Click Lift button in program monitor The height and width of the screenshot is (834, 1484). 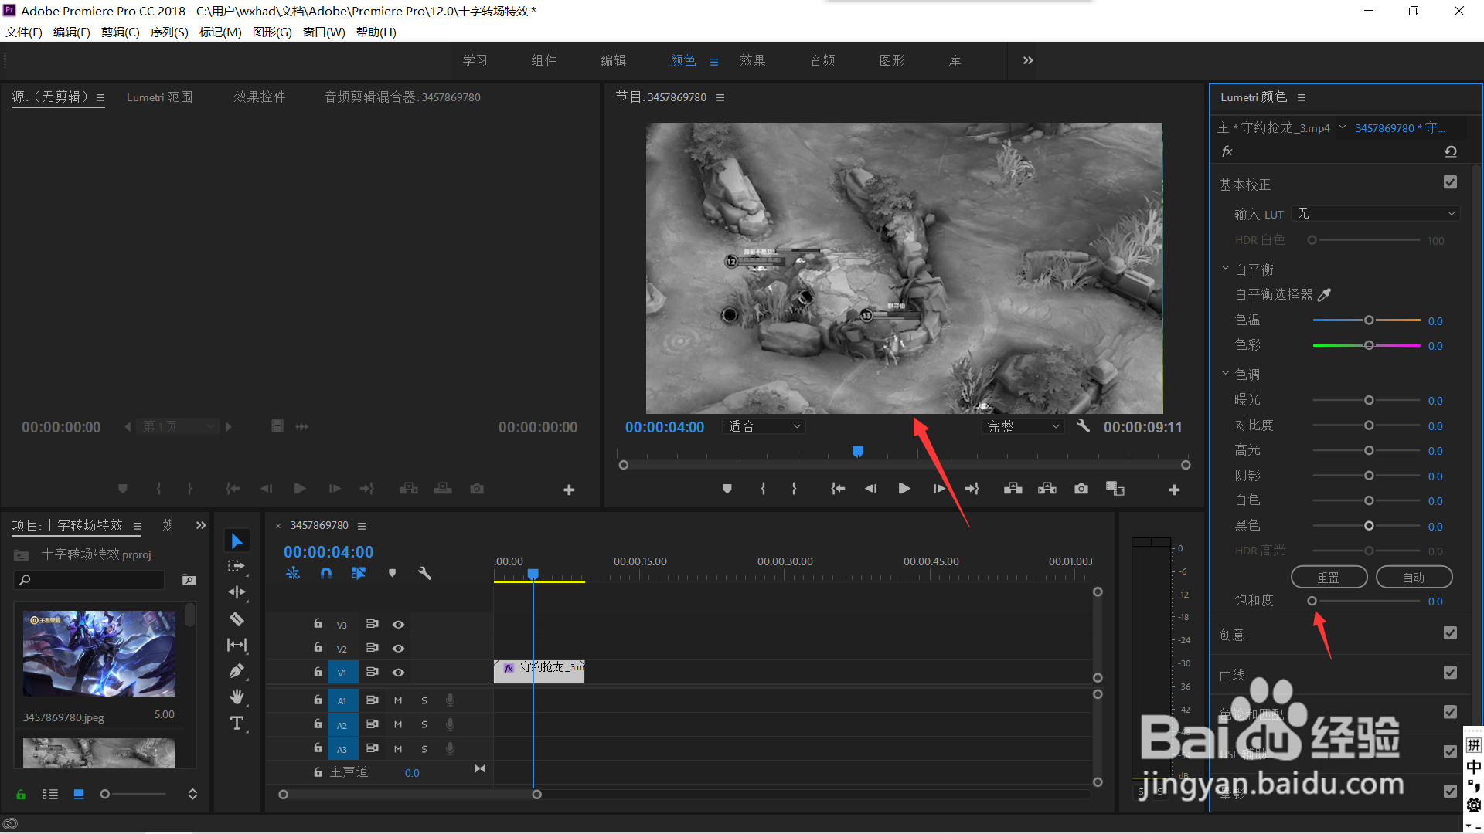click(1013, 489)
